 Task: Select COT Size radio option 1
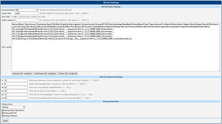[x=11, y=17]
